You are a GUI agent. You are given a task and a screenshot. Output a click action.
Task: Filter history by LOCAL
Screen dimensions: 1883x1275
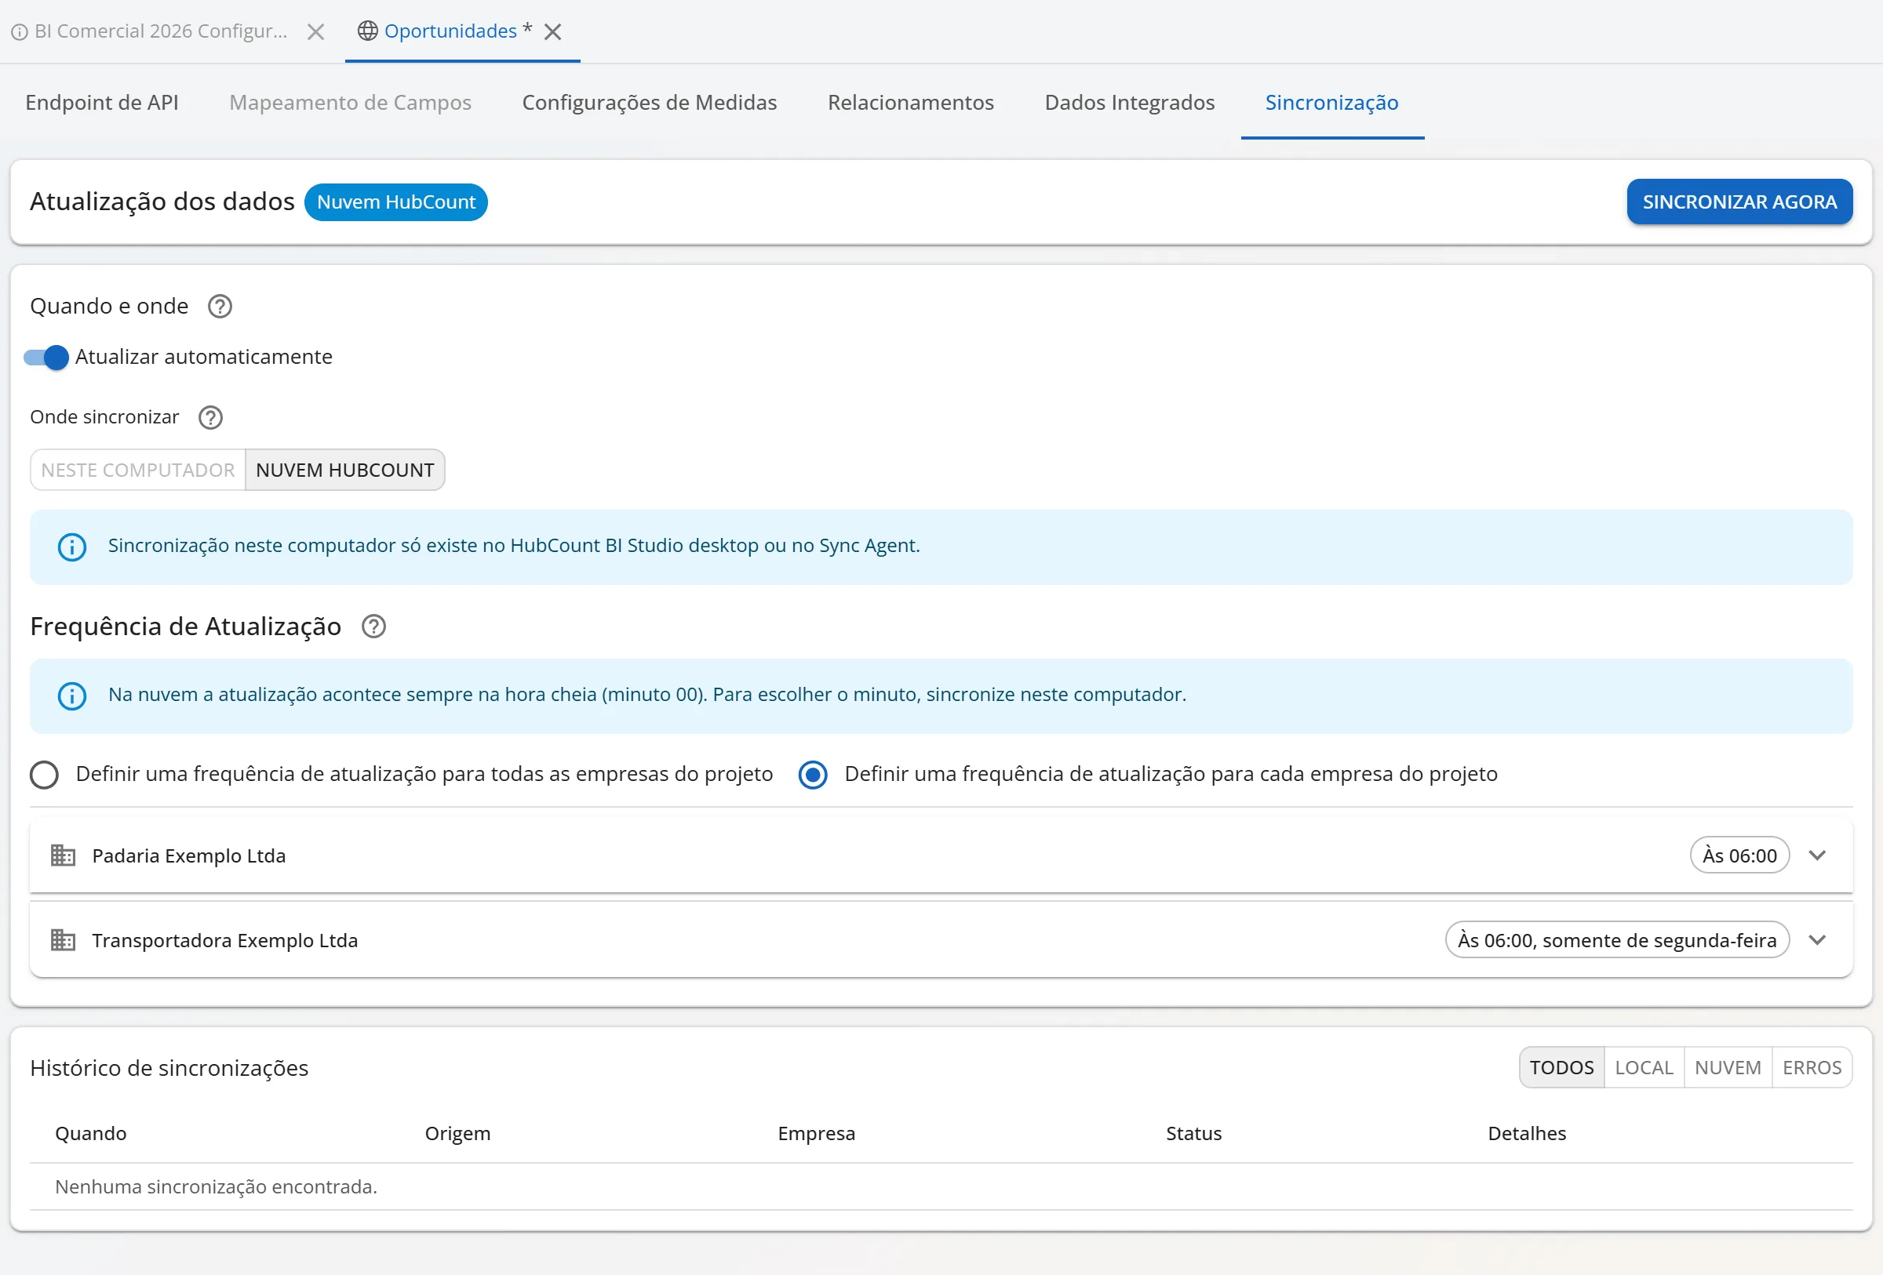pyautogui.click(x=1644, y=1068)
